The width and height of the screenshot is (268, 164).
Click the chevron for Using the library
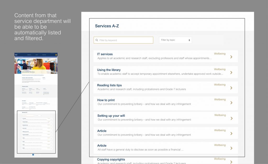click(231, 72)
